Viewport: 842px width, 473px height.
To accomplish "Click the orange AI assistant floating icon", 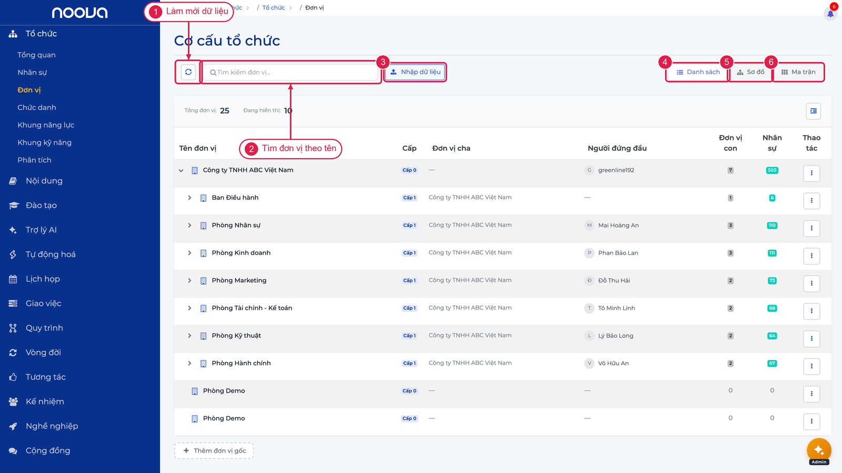I will (819, 450).
